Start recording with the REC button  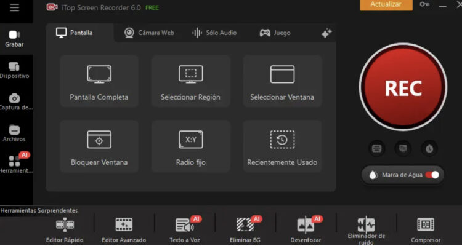point(403,87)
